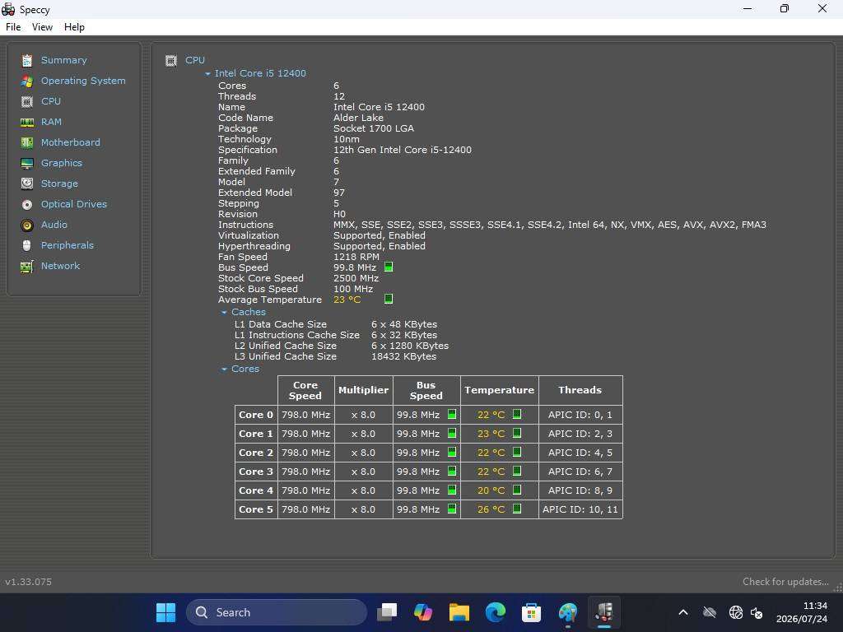Click Core 1 temperature graph icon

517,433
